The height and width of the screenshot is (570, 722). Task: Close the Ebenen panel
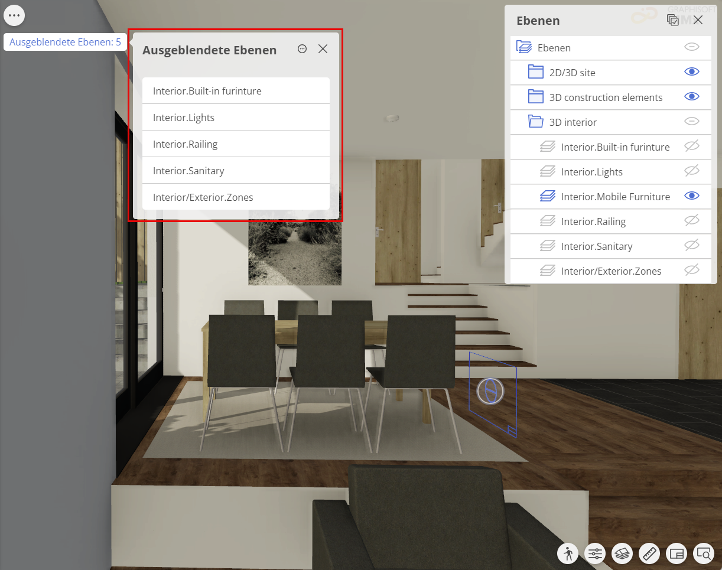698,20
